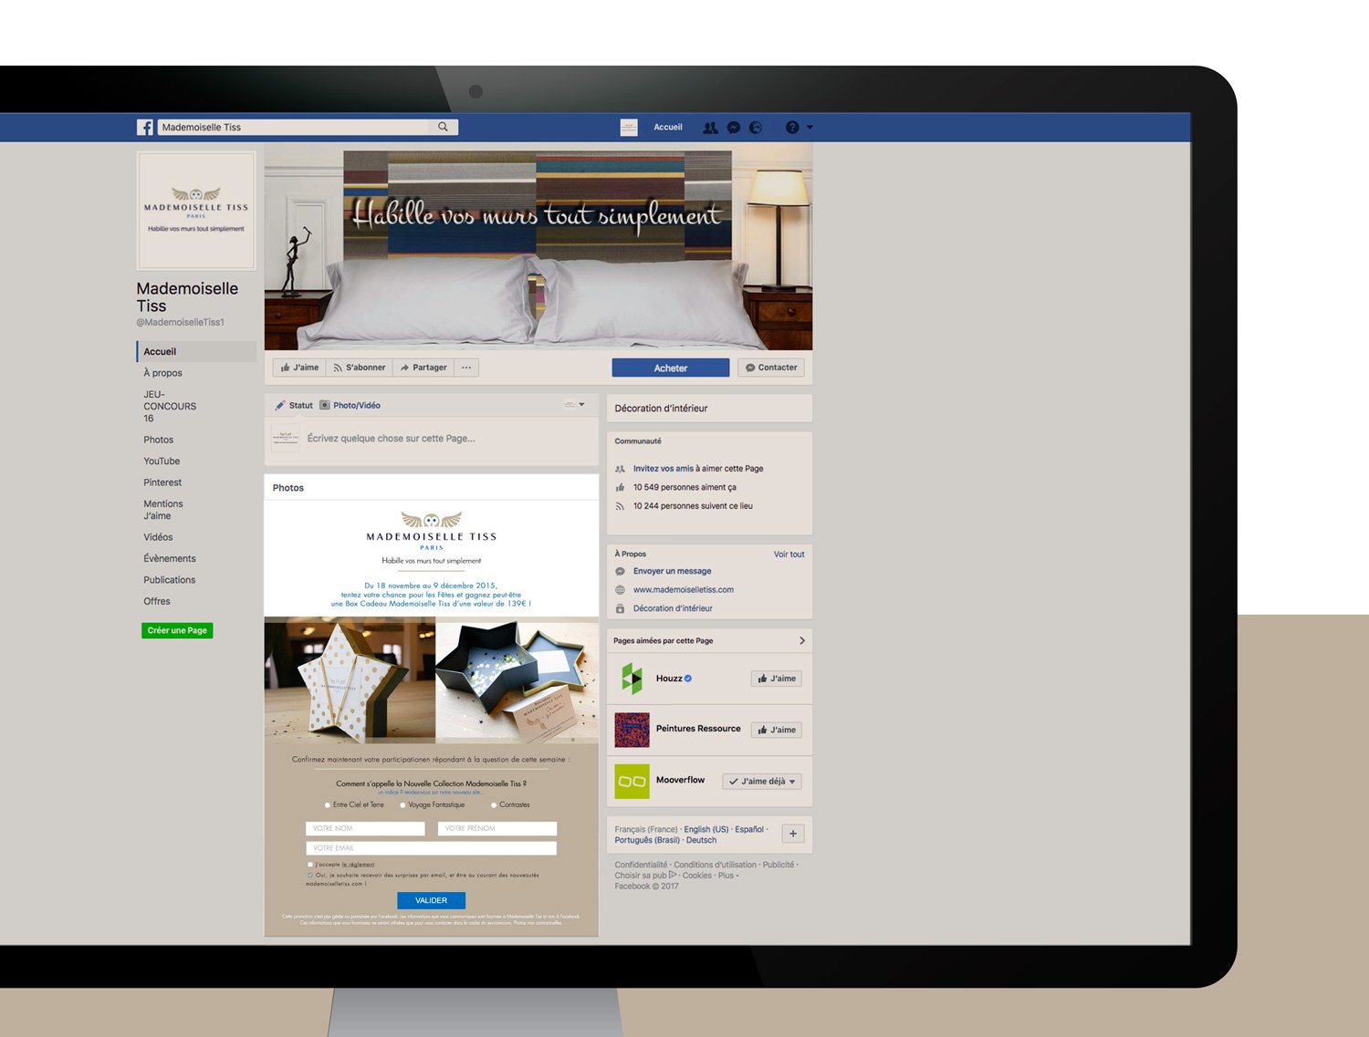1369x1037 pixels.
Task: Click Invitez vos amis link
Action: pos(664,468)
